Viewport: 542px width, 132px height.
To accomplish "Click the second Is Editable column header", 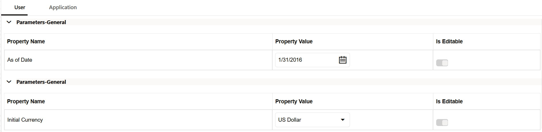I will [x=449, y=101].
